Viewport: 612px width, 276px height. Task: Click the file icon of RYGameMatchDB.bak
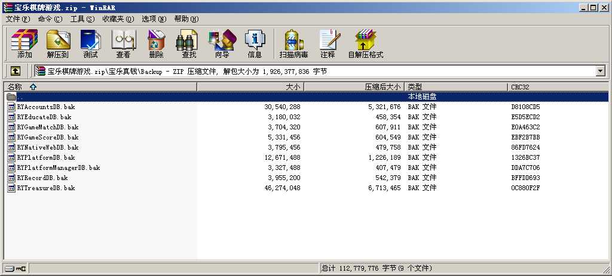tap(12, 127)
